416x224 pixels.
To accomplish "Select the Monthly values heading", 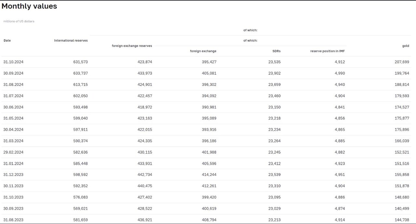I will pos(29,6).
